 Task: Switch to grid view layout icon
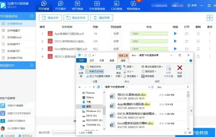(x=210, y=18)
